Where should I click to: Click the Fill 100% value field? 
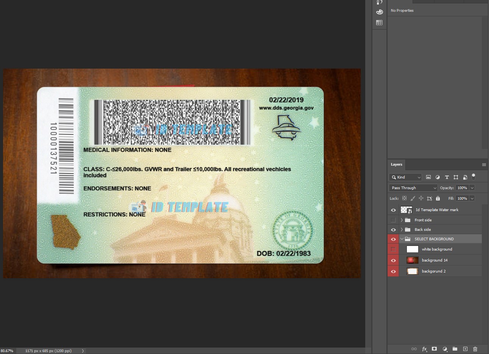pyautogui.click(x=462, y=198)
